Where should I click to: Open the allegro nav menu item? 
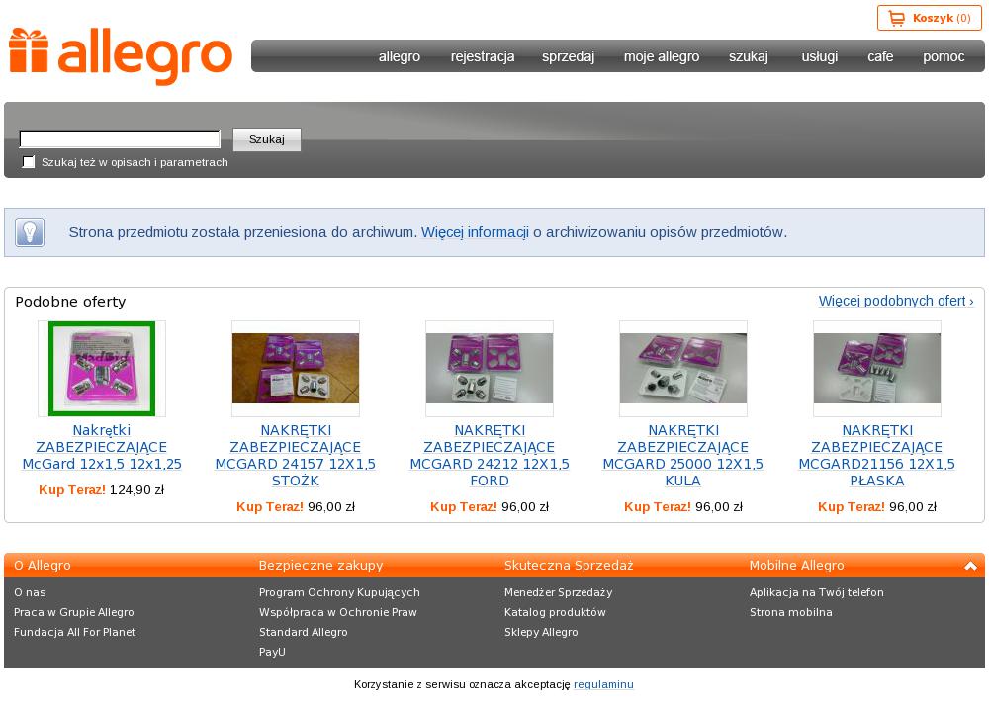[x=400, y=56]
